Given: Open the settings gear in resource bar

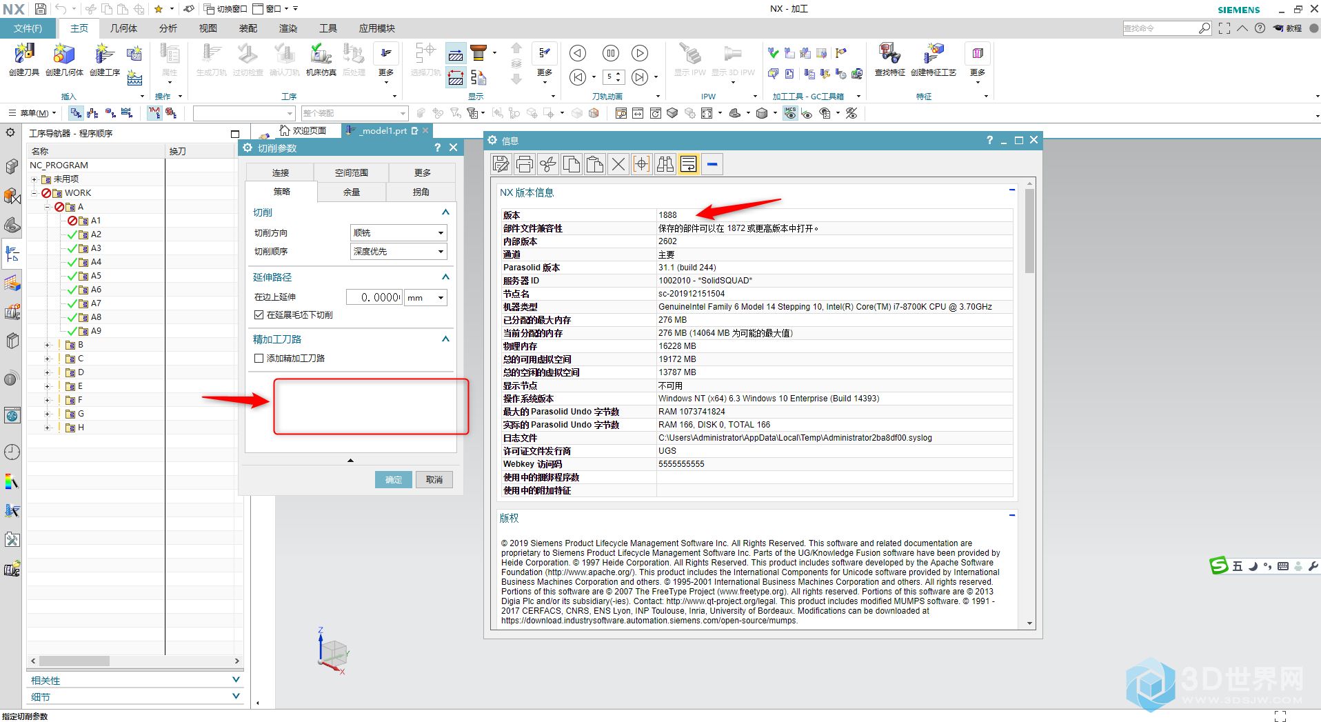Looking at the screenshot, I should pos(10,132).
